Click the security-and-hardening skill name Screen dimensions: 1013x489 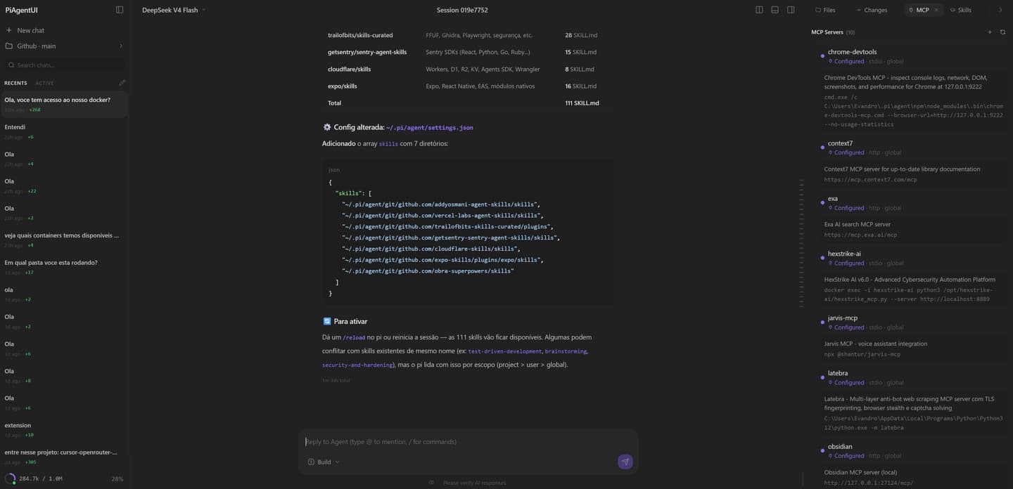[357, 365]
